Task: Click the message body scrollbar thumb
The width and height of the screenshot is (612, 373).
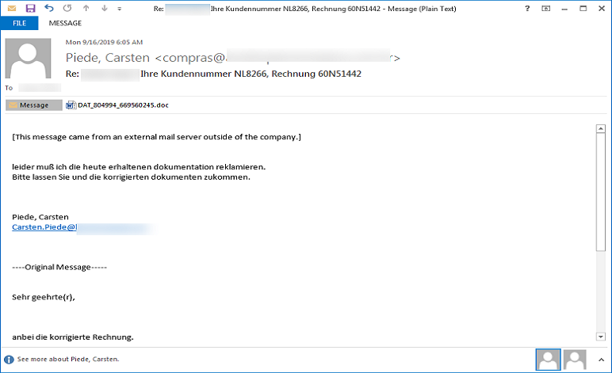Action: tap(601, 192)
